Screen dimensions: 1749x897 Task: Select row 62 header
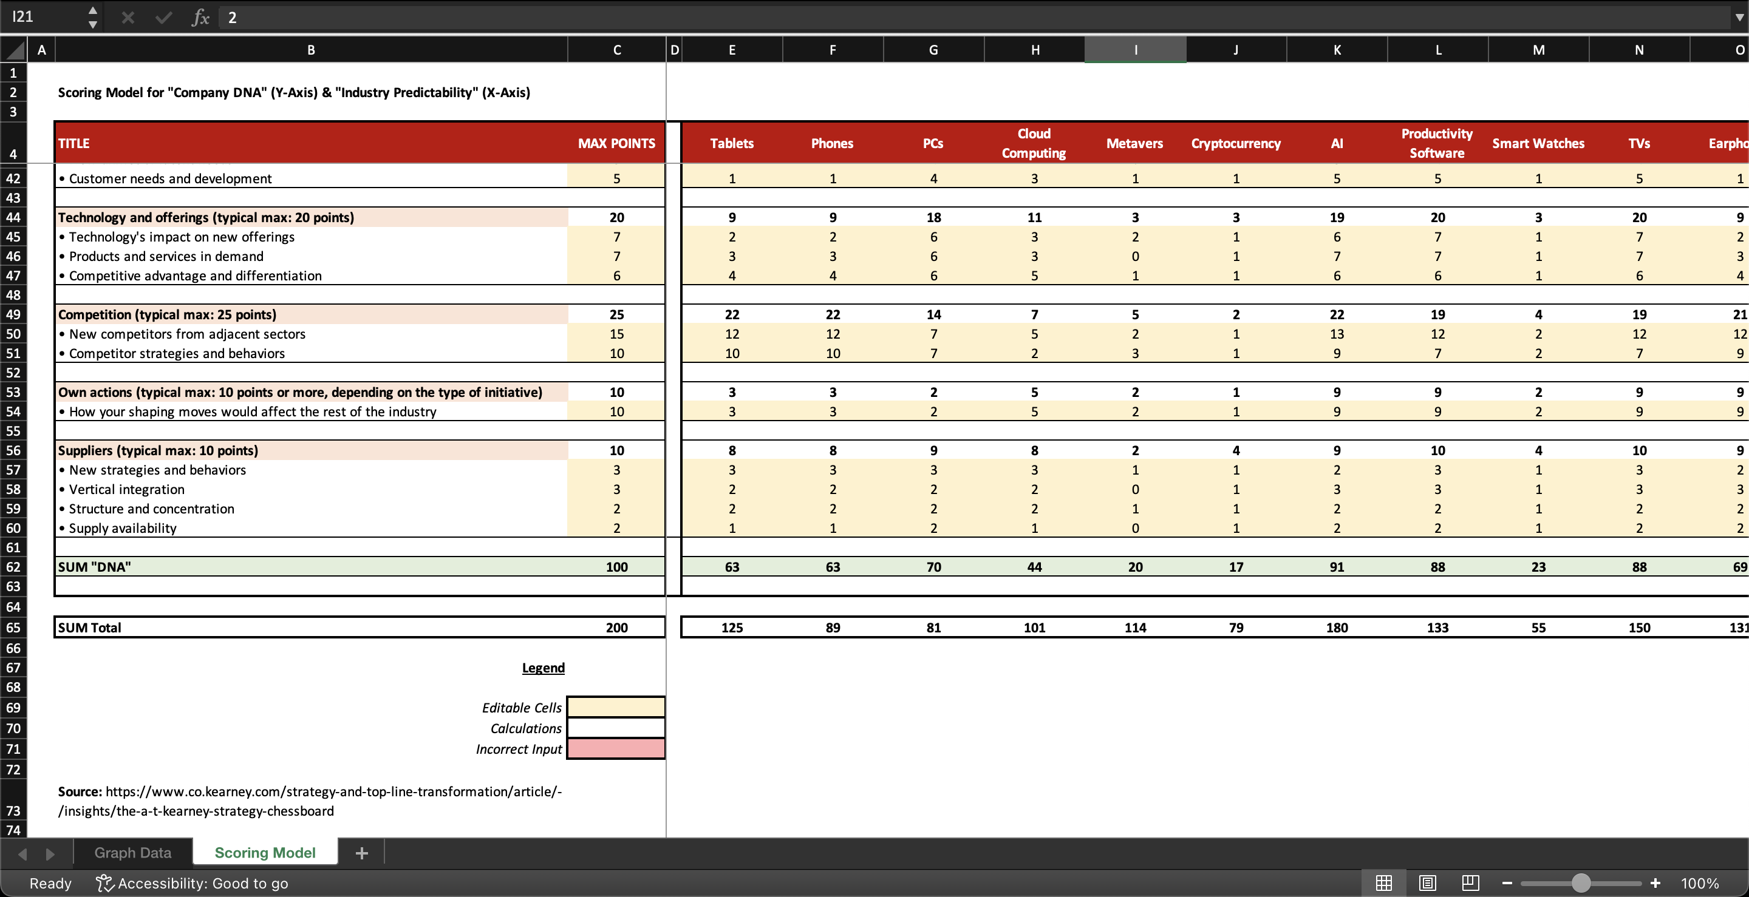pos(13,567)
